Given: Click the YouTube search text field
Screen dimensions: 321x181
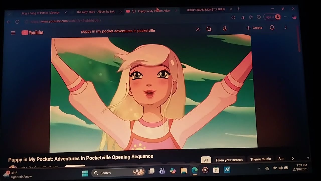Looking at the screenshot, I should click(x=137, y=30).
